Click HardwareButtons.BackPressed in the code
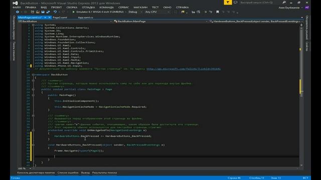 tap(77, 136)
